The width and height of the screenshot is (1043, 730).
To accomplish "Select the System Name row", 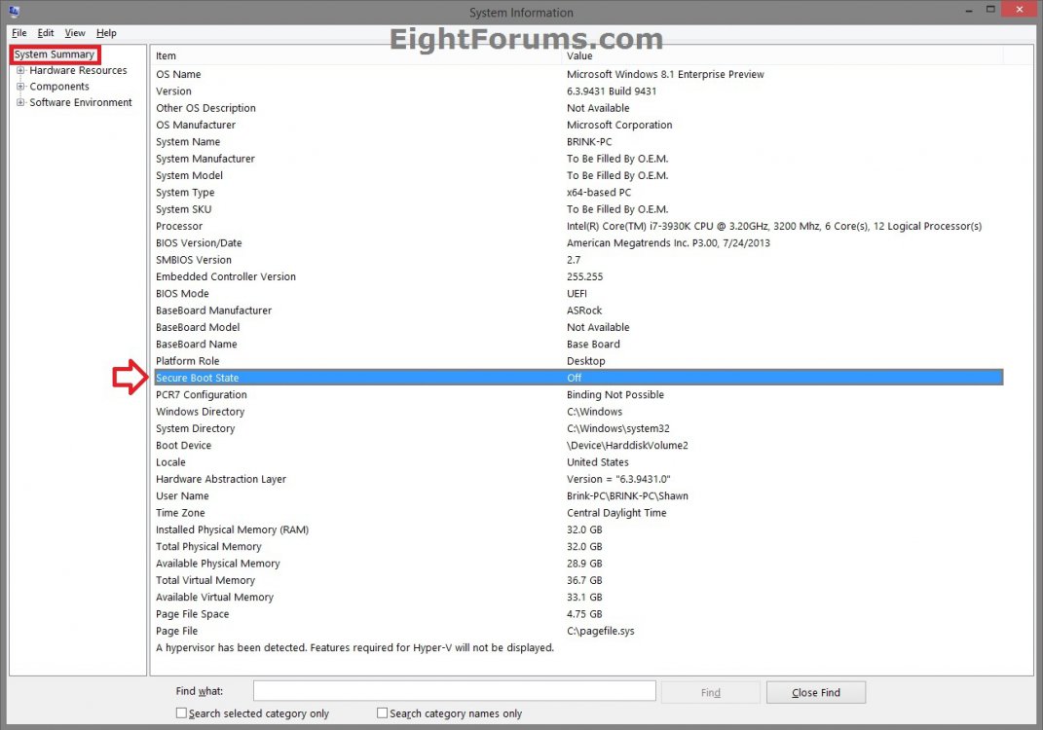I will click(x=578, y=141).
